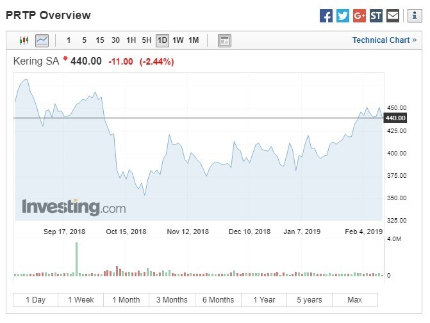Click Oct 15, 2018 axis label

pyautogui.click(x=126, y=232)
